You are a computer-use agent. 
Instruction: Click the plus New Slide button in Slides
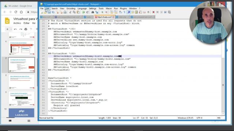pos(7,29)
